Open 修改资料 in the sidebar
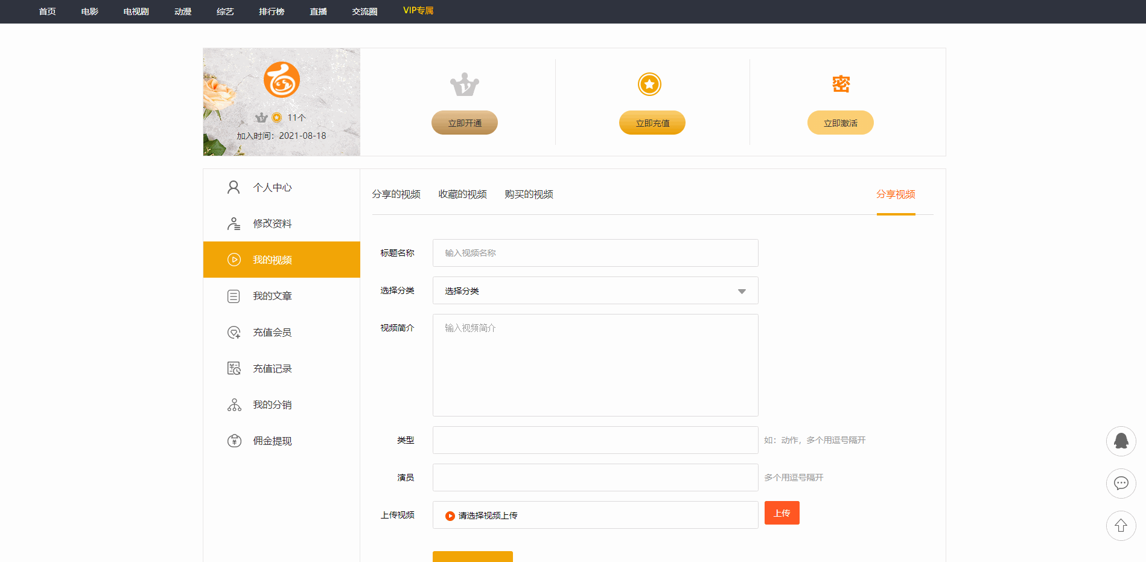Viewport: 1146px width, 562px height. tap(272, 224)
